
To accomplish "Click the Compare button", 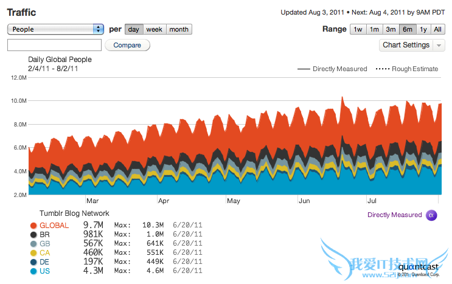I will [127, 45].
